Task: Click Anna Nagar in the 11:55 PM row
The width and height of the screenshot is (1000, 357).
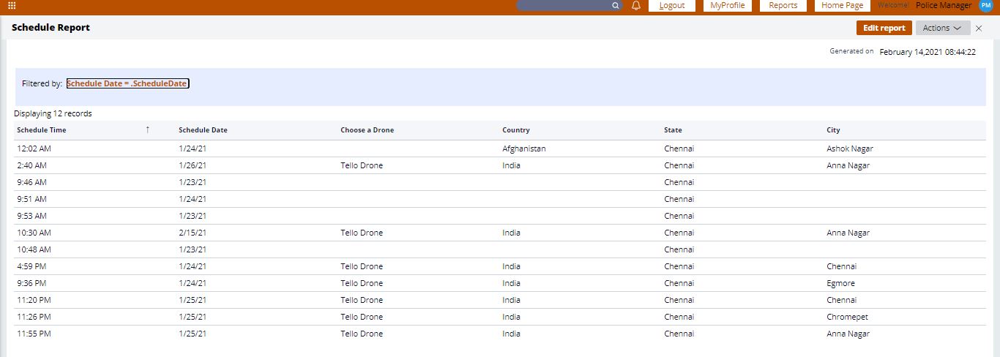Action: pyautogui.click(x=848, y=334)
